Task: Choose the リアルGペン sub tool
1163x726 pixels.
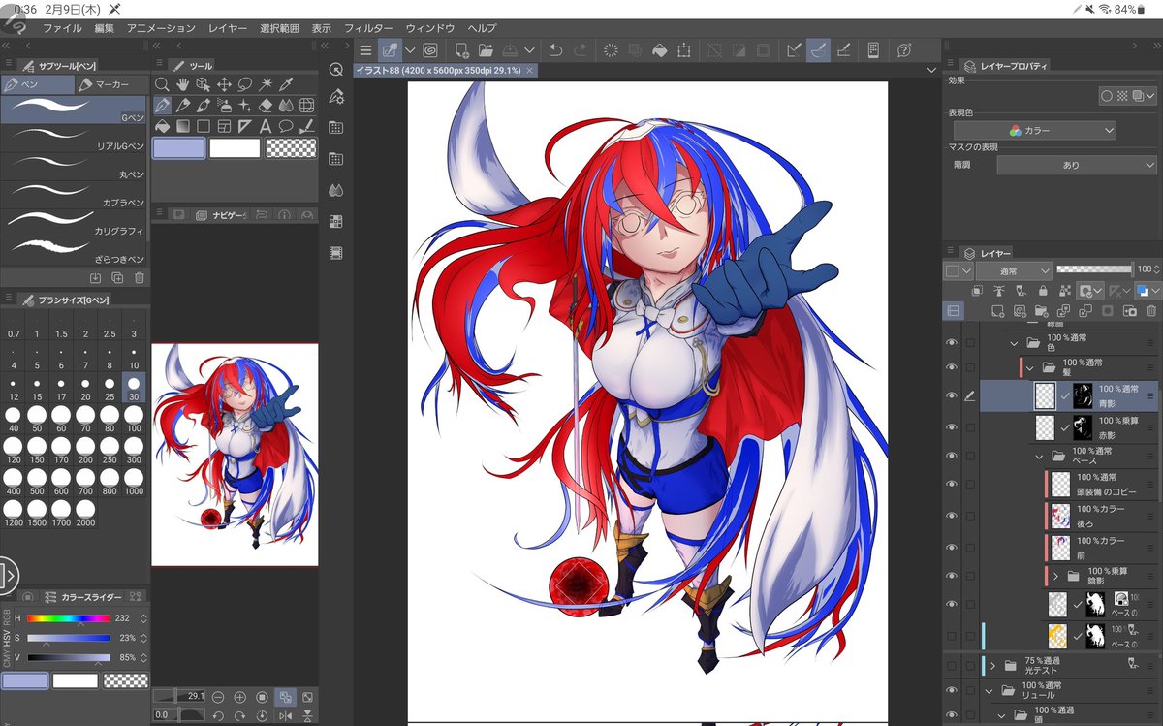Action: tap(73, 139)
